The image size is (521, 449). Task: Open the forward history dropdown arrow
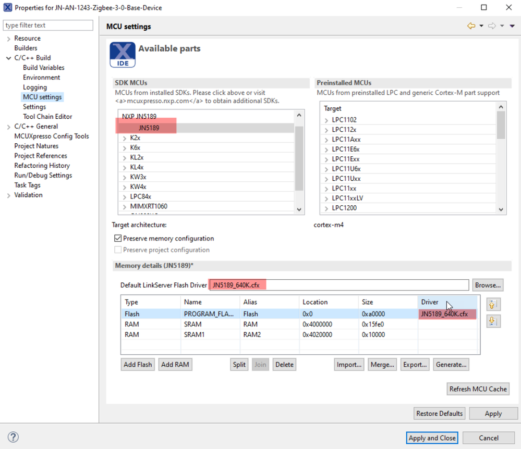click(502, 26)
